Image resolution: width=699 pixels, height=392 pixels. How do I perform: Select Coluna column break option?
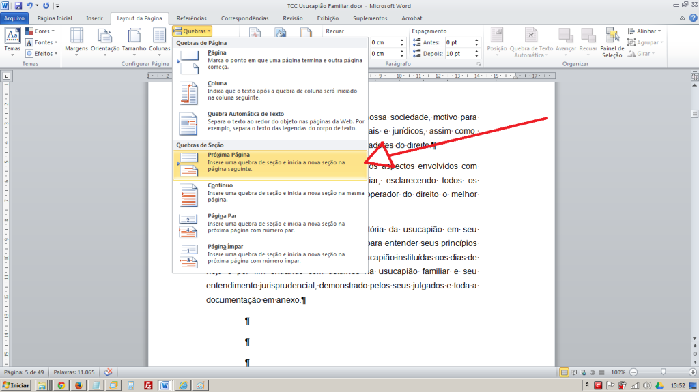pos(270,93)
